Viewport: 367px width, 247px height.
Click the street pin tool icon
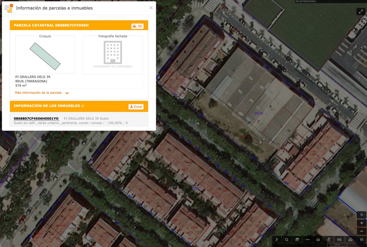click(x=329, y=239)
